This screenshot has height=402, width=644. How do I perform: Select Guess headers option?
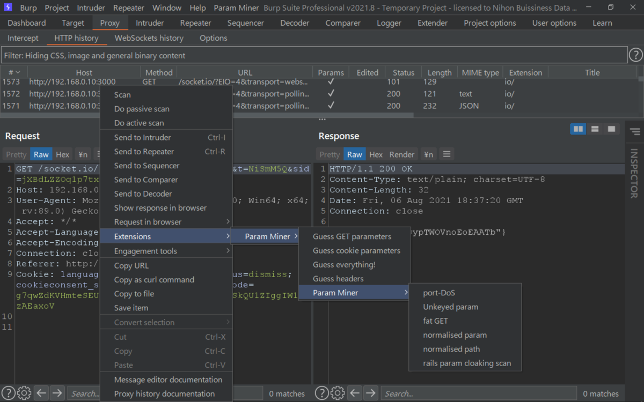(354, 279)
